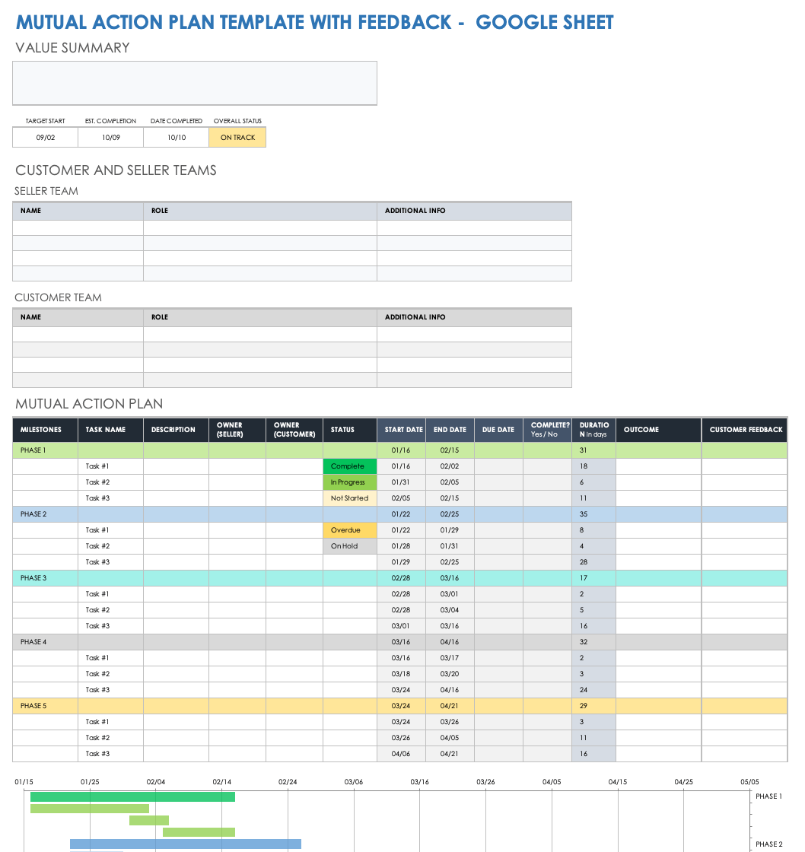Click the Seller Team NAME header cell

pos(78,211)
